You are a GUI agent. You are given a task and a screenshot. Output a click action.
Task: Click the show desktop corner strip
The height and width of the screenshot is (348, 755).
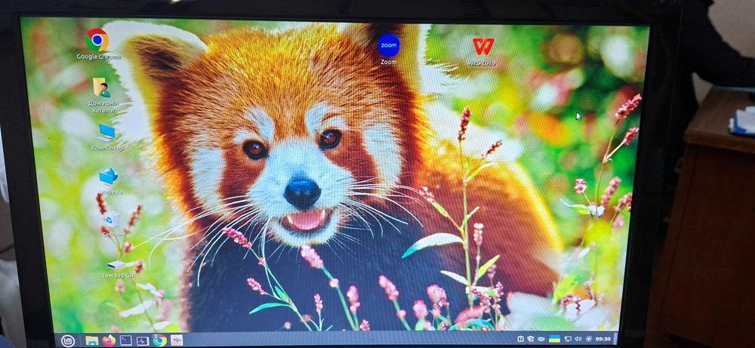tap(616, 339)
